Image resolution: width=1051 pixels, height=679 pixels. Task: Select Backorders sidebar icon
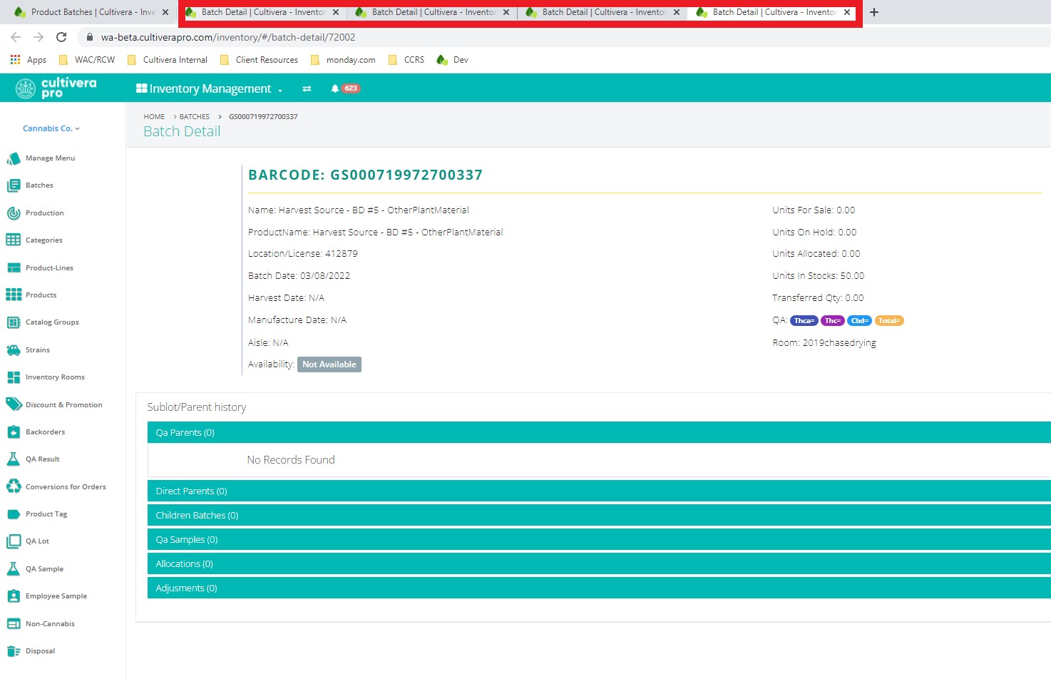[x=14, y=432]
